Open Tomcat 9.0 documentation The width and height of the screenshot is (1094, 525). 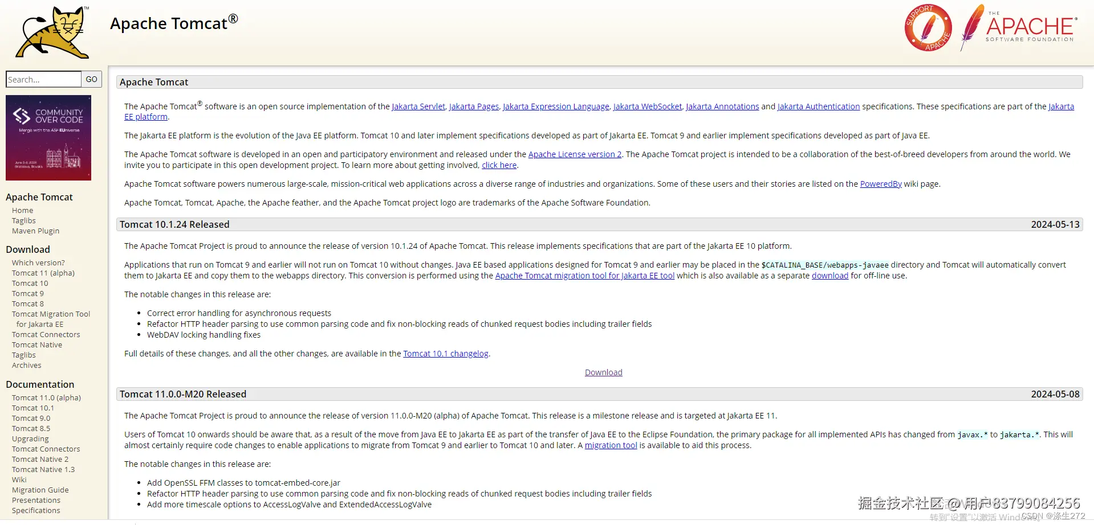pos(31,418)
